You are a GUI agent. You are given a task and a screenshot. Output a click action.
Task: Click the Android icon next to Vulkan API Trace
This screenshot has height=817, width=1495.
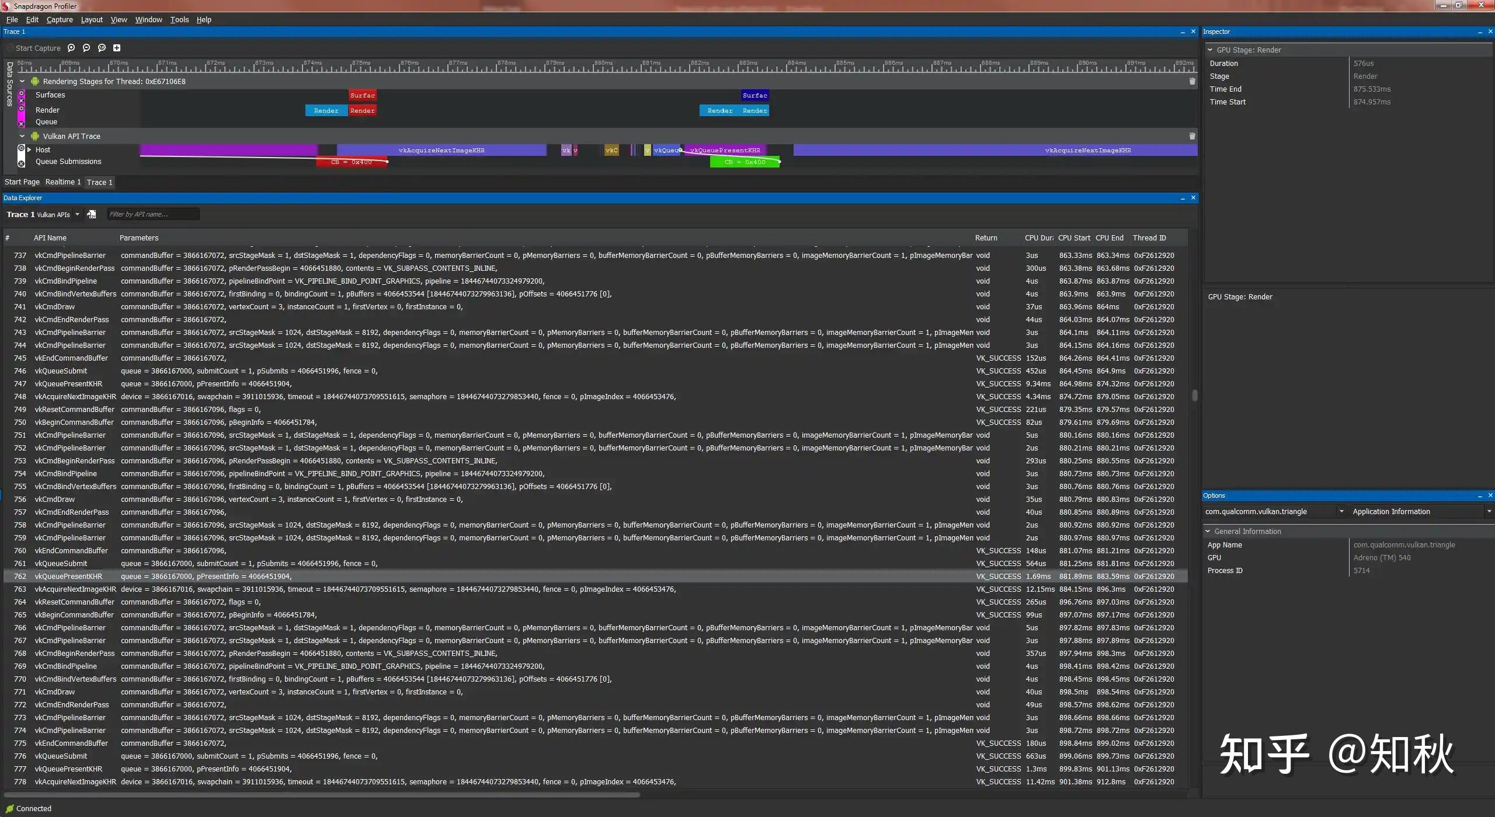coord(35,135)
